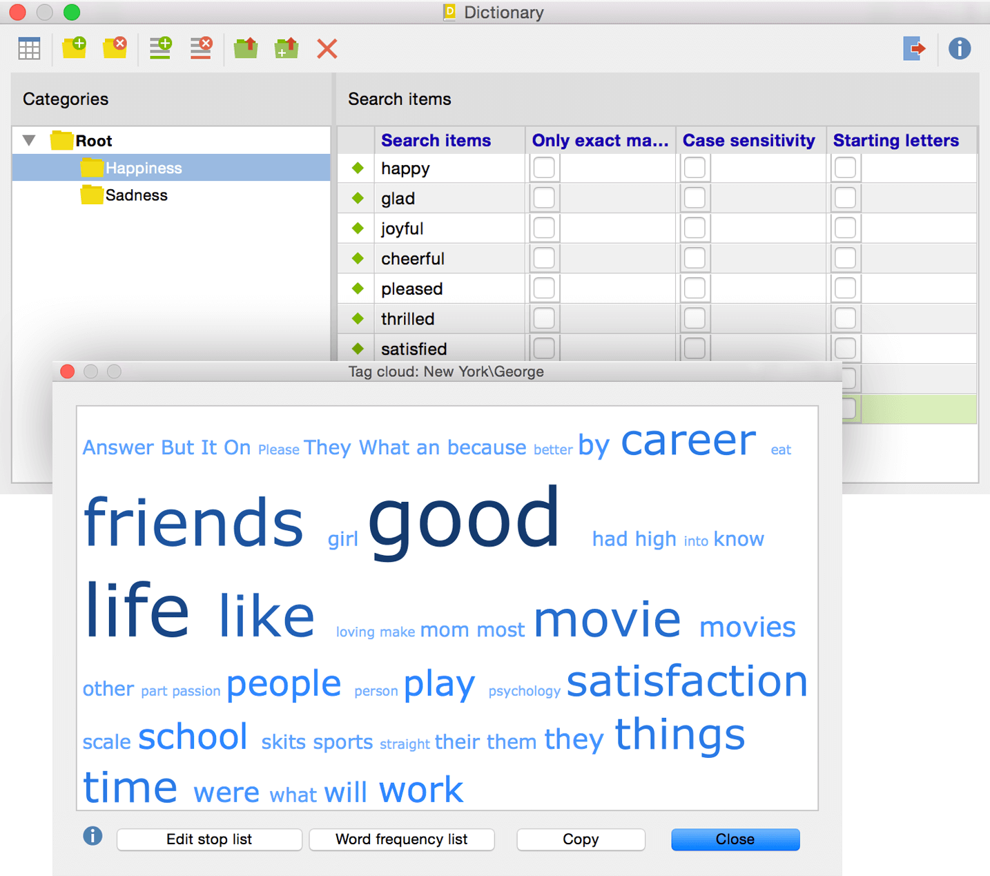
Task: Click the Only exact match column header
Action: pyautogui.click(x=600, y=140)
